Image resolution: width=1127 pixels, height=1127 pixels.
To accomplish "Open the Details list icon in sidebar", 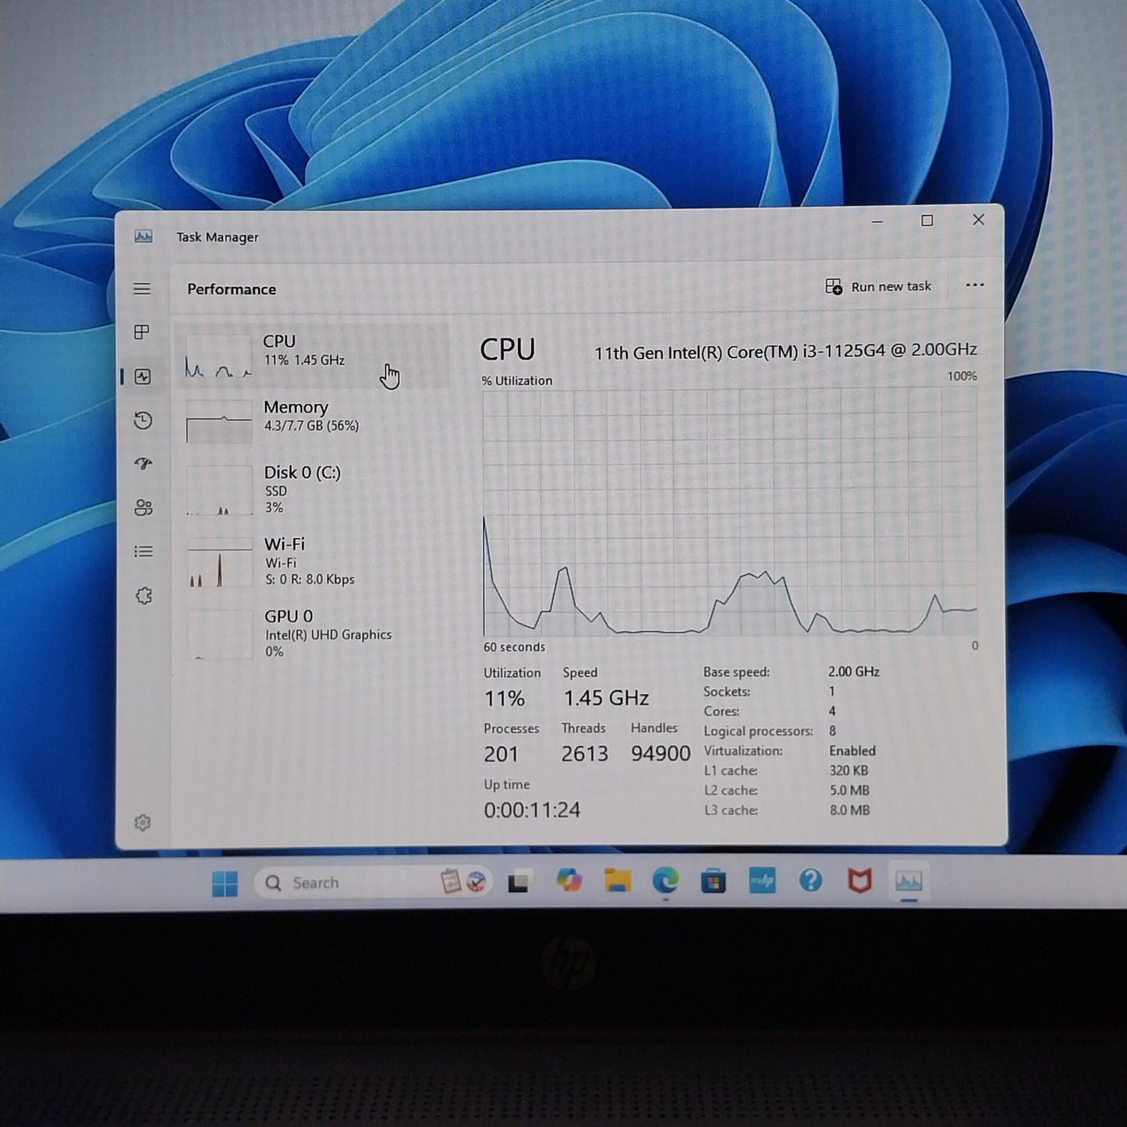I will [143, 551].
